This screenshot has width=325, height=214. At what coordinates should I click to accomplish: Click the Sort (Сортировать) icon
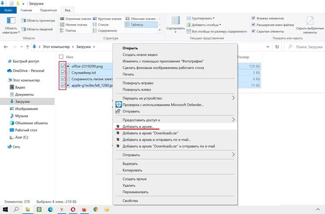coord(175,21)
